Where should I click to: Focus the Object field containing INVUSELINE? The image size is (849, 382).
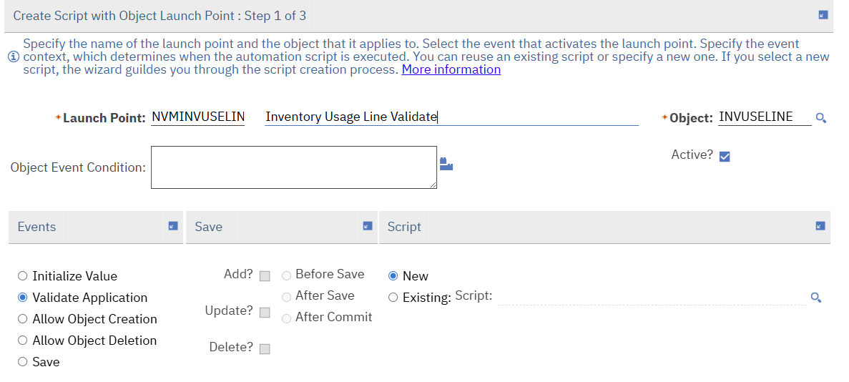[x=764, y=117]
